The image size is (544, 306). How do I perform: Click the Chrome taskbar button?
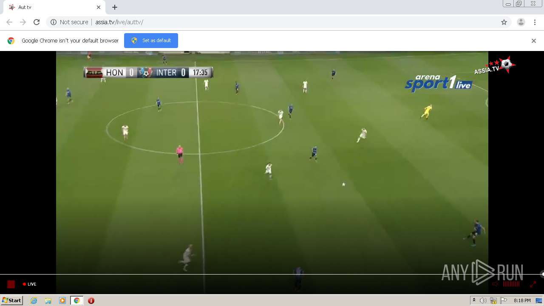click(76, 300)
